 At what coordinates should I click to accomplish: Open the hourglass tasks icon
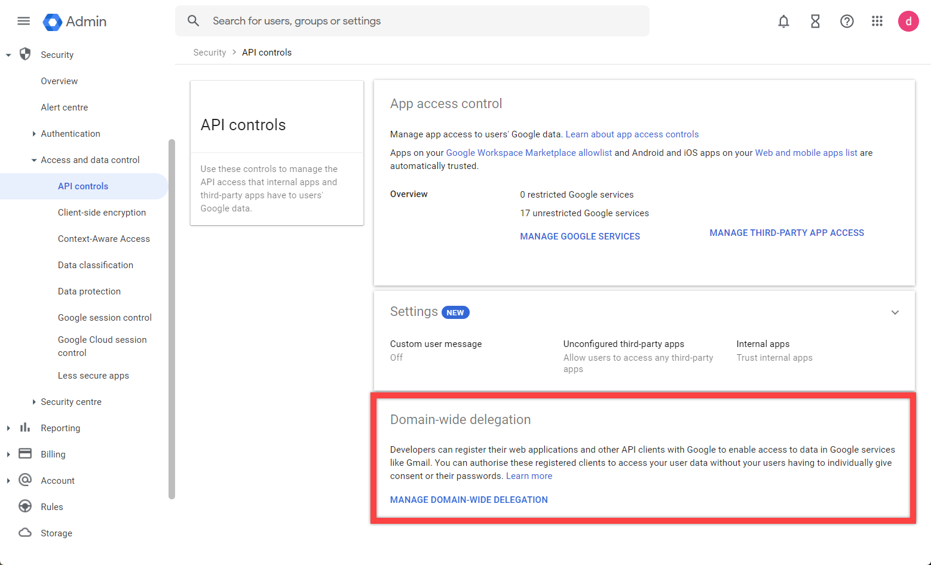point(815,22)
